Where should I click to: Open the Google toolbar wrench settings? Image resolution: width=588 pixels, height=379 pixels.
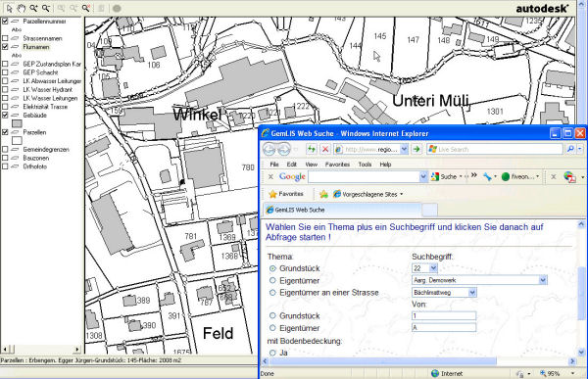(x=487, y=176)
